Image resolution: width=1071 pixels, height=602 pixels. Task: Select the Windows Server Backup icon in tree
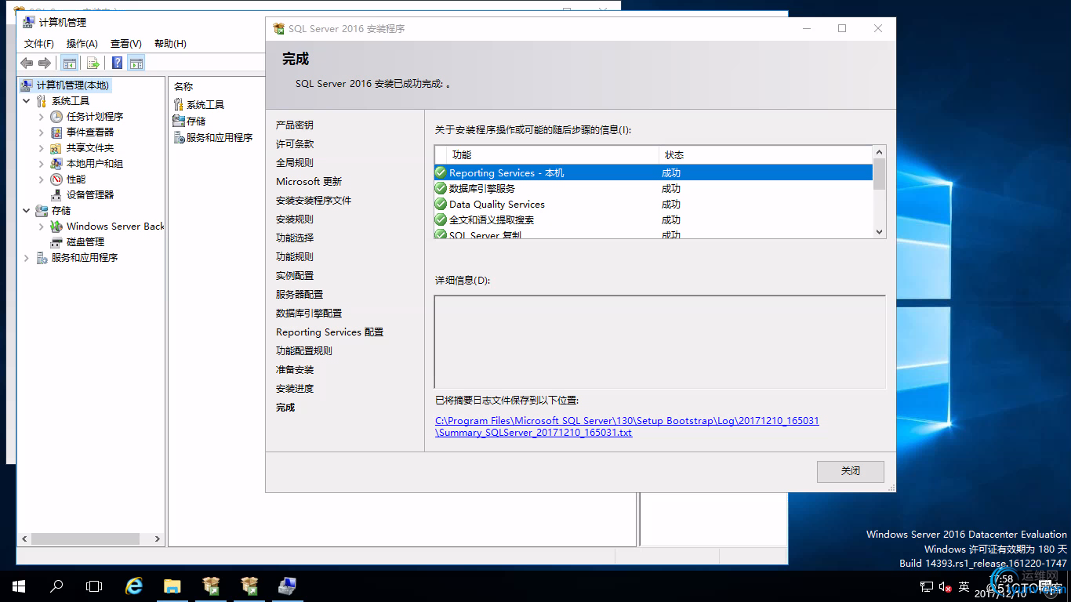[x=56, y=227]
